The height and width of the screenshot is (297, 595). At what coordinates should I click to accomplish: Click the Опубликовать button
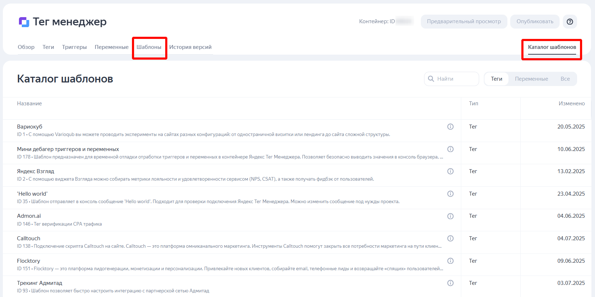pyautogui.click(x=535, y=21)
